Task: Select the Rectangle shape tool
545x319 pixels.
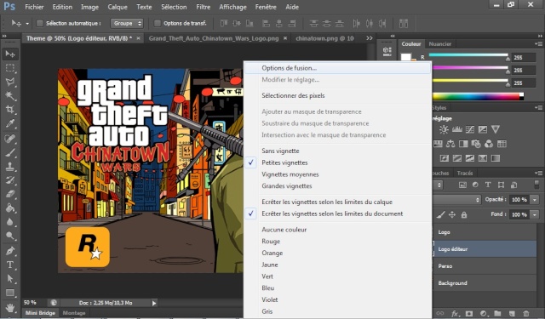Action: tap(10, 293)
